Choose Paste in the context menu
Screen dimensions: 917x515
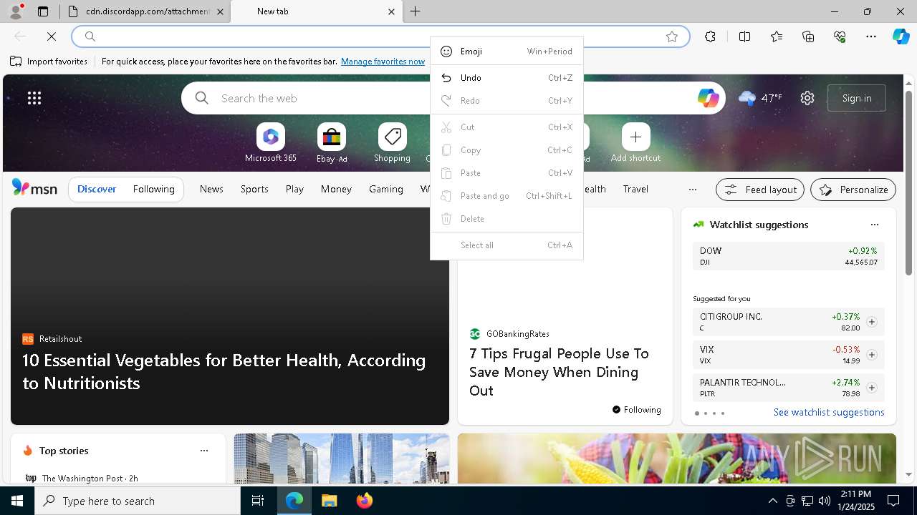pyautogui.click(x=506, y=173)
